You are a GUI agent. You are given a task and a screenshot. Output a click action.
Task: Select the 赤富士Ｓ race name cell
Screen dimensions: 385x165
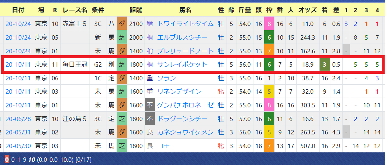[75, 24]
